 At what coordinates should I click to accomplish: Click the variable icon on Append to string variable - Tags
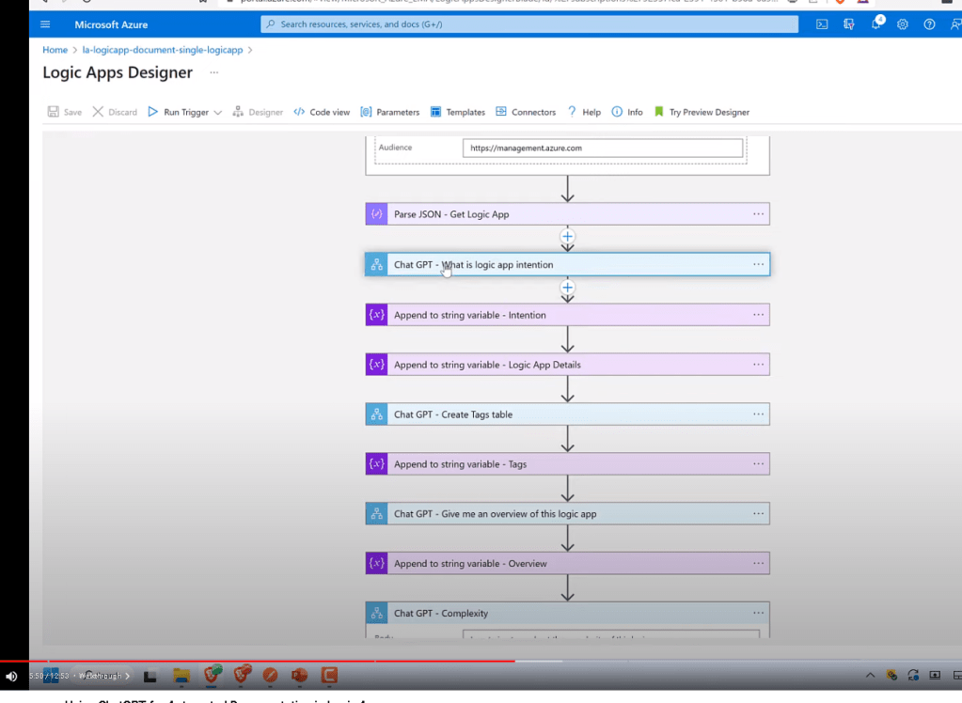377,463
